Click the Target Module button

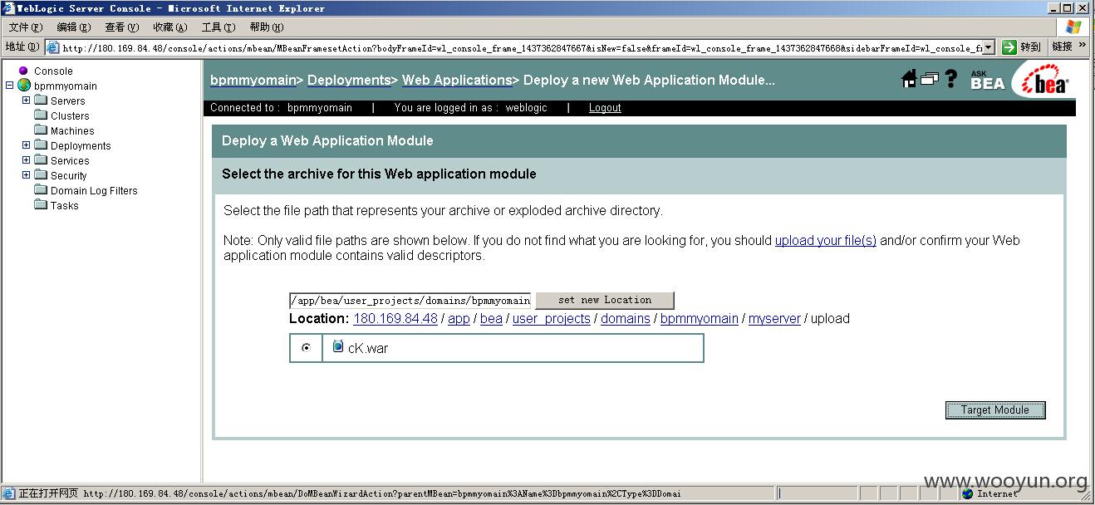tap(994, 409)
